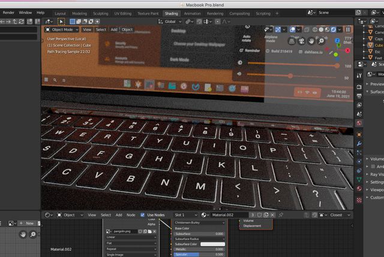Image resolution: width=384 pixels, height=257 pixels.
Task: Click New button in image editor
Action: click(x=26, y=223)
